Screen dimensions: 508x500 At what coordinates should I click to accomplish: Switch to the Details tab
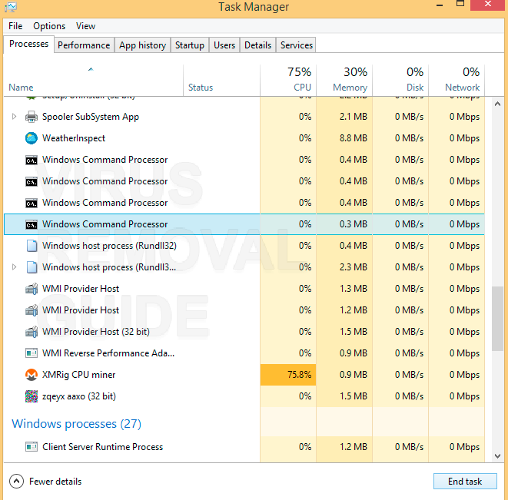(258, 45)
